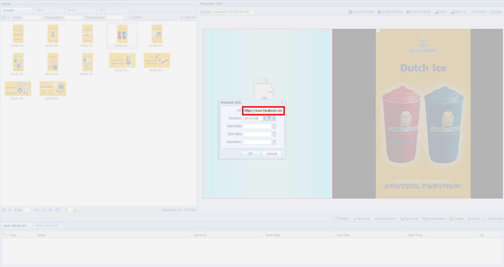Click the Back button

(496, 12)
